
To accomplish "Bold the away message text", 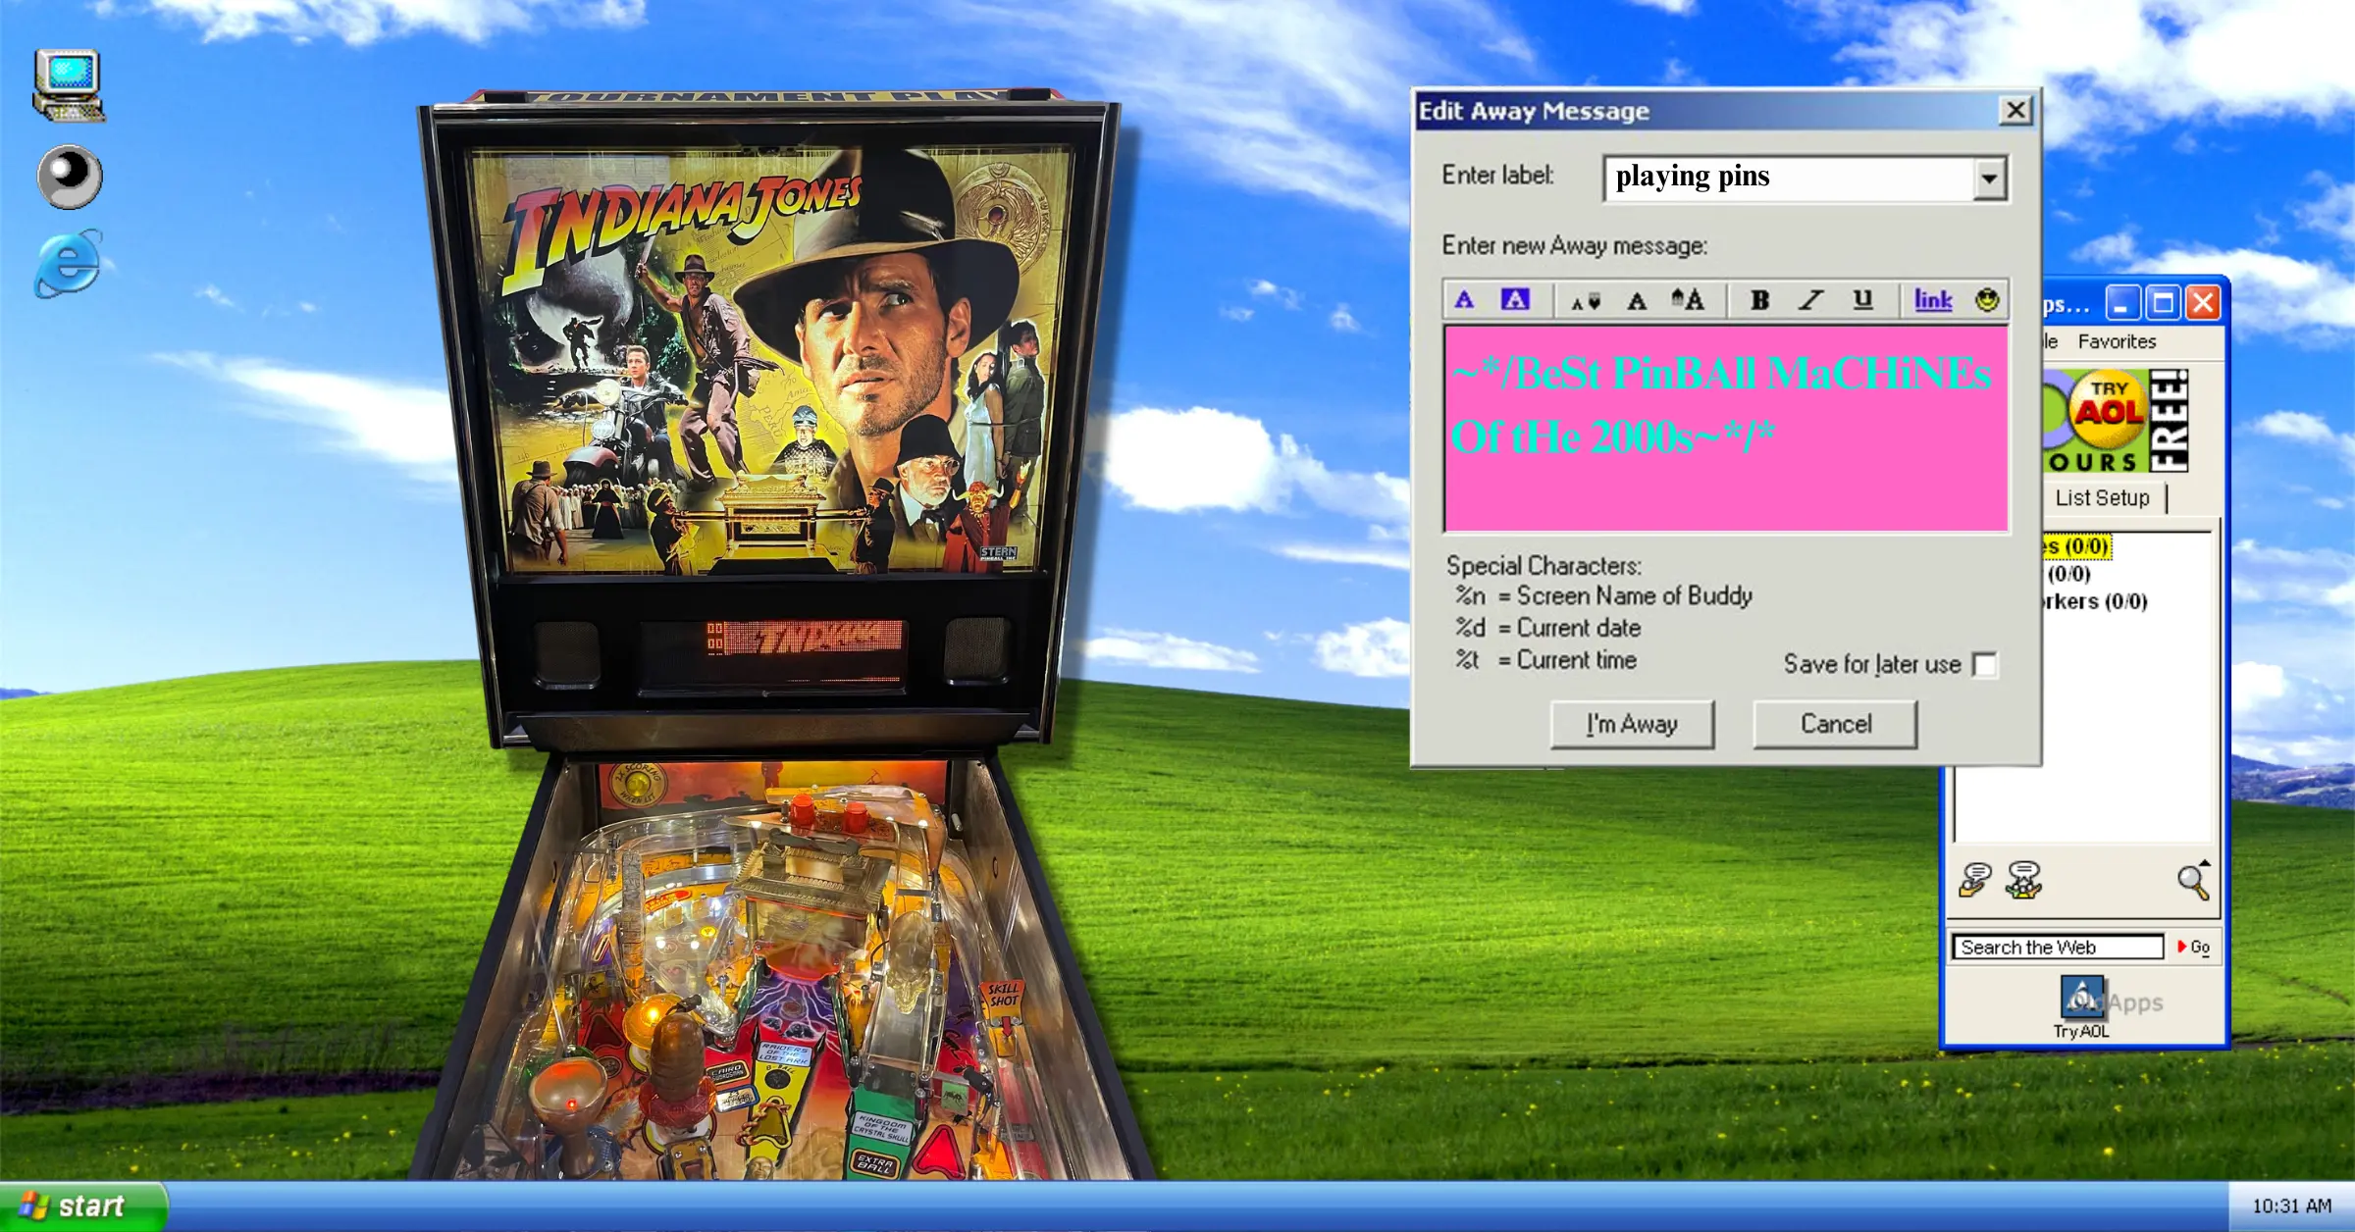I will point(1757,300).
